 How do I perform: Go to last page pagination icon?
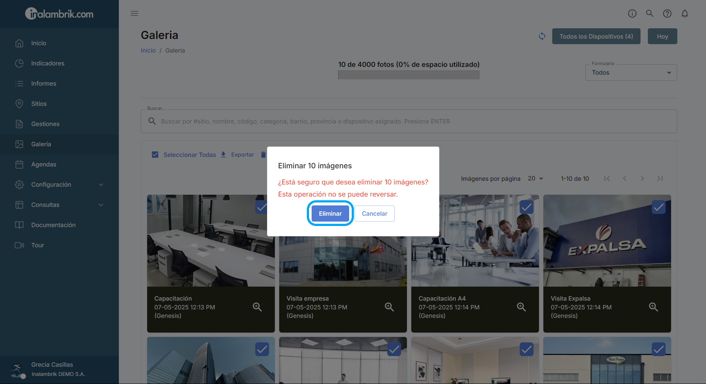point(660,179)
